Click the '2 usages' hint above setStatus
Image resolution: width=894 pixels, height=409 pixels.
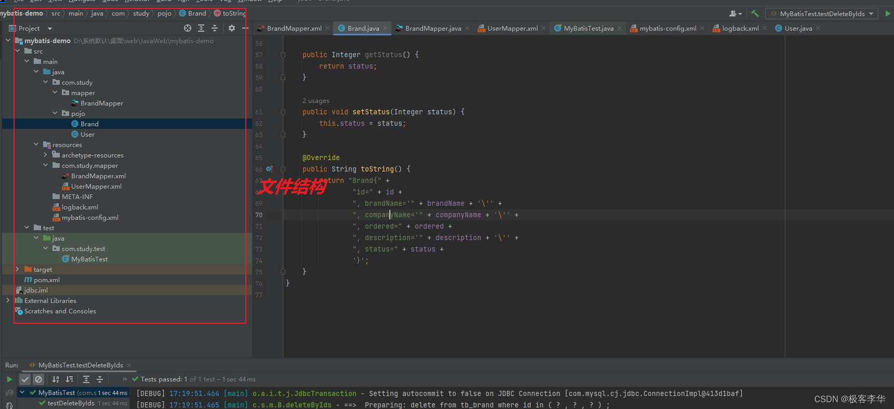(316, 101)
